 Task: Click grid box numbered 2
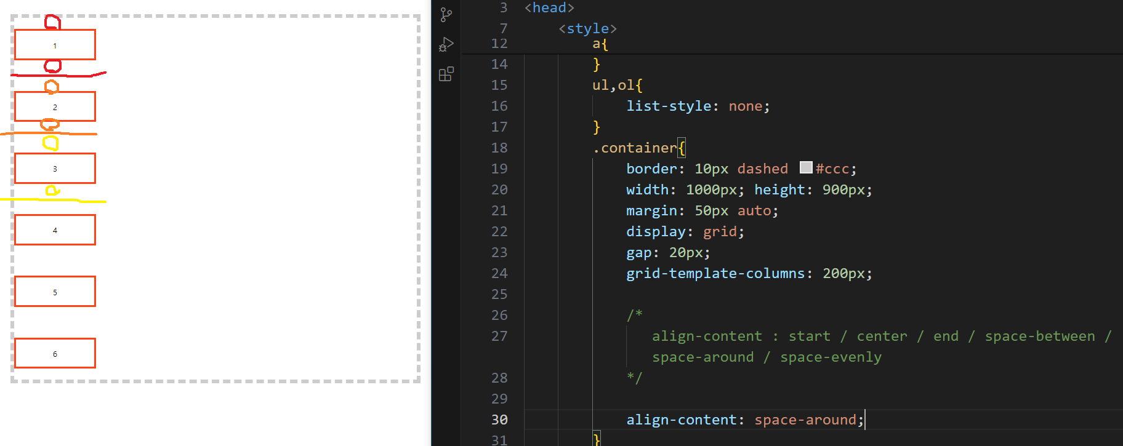point(55,106)
